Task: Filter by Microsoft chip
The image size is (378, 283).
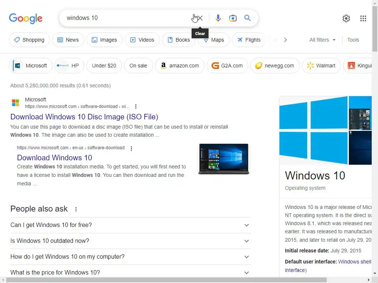Action: coord(31,66)
